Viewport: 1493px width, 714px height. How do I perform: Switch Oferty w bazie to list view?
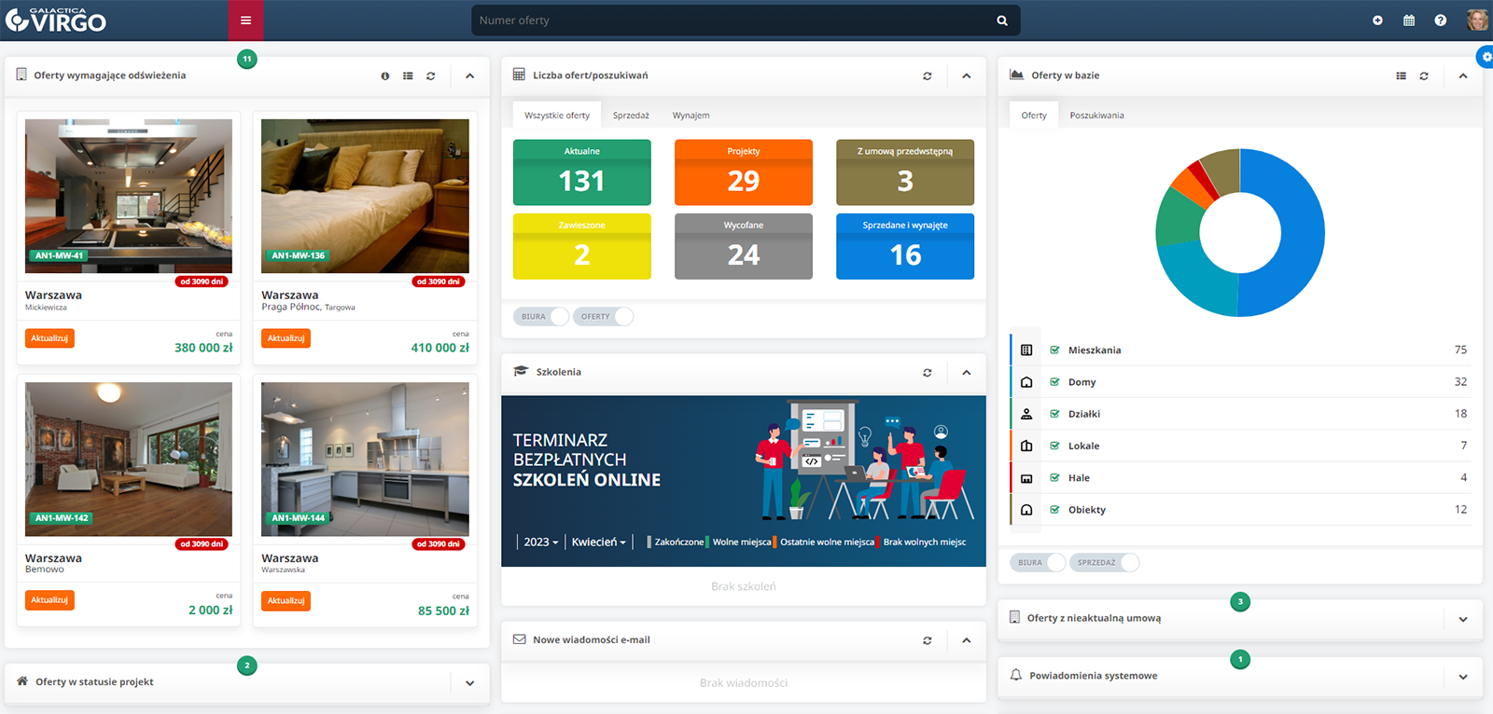(x=1401, y=76)
